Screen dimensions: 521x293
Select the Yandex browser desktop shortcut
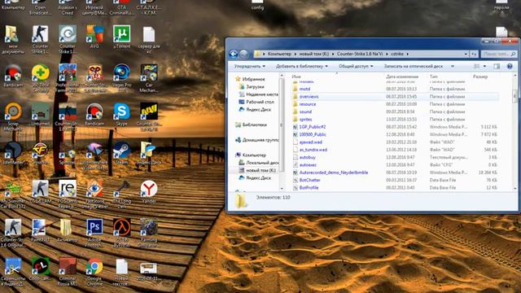tap(149, 192)
